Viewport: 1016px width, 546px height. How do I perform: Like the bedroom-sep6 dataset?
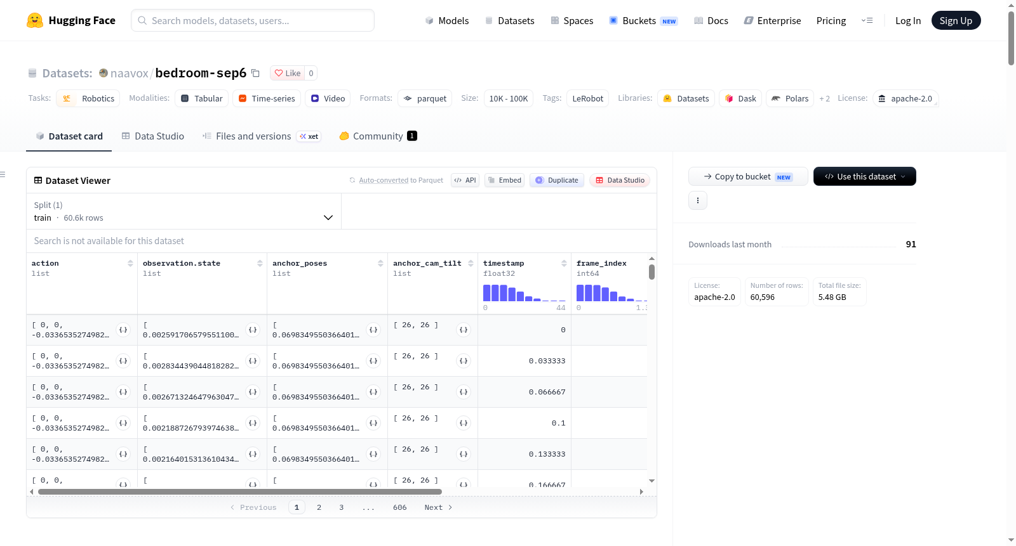click(x=288, y=73)
